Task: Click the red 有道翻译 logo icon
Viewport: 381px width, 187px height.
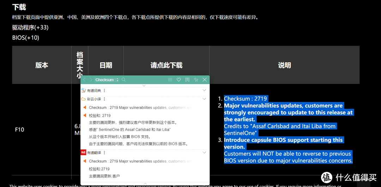Action: click(x=83, y=153)
